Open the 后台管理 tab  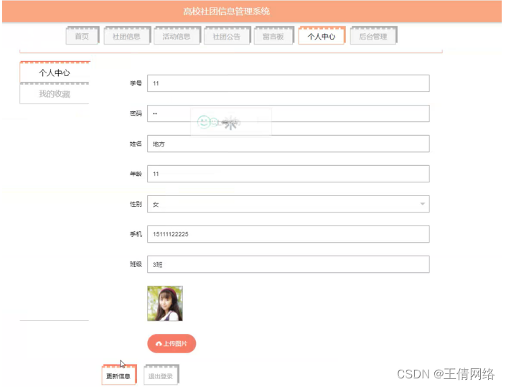[373, 36]
